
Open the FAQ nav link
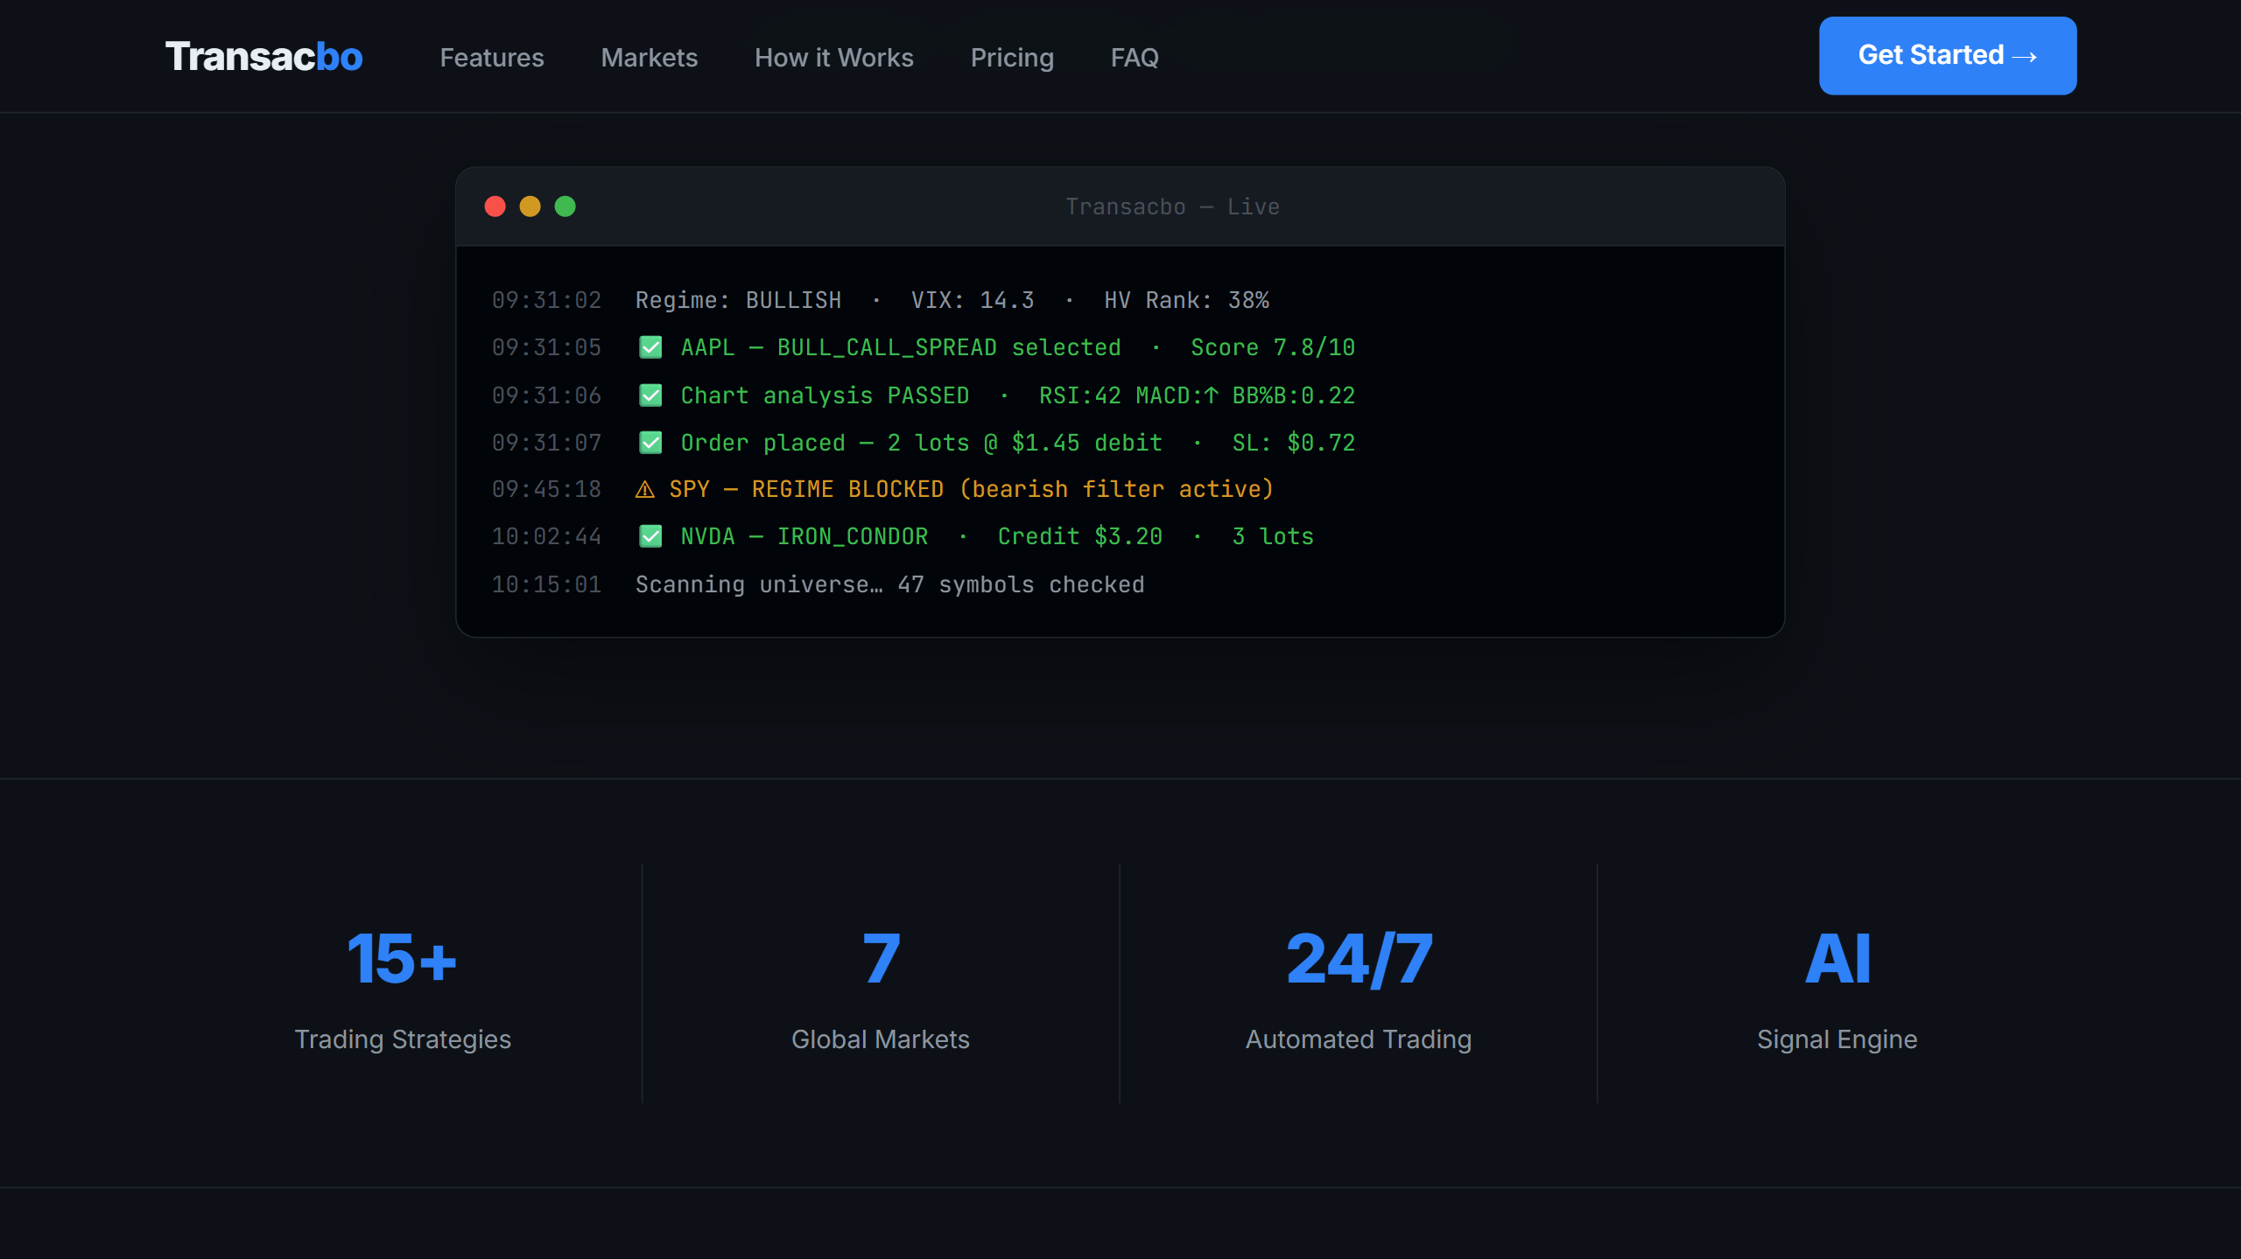[x=1135, y=58]
